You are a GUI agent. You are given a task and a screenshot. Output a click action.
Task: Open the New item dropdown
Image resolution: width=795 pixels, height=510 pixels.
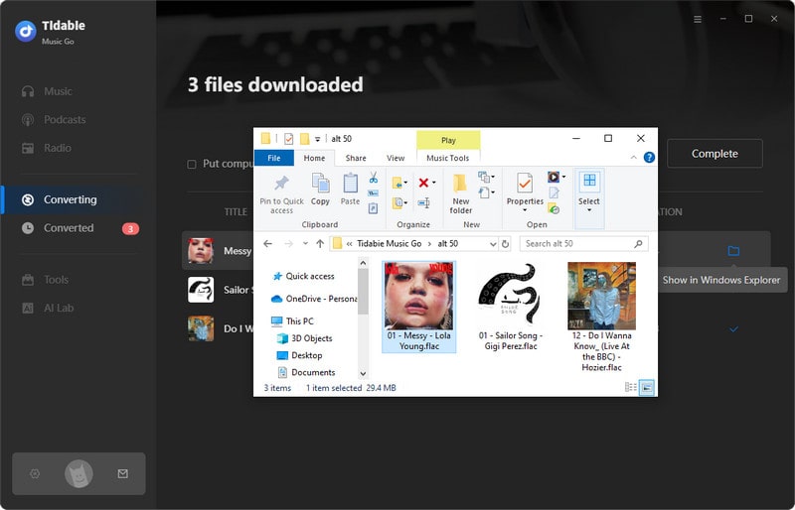pos(486,177)
